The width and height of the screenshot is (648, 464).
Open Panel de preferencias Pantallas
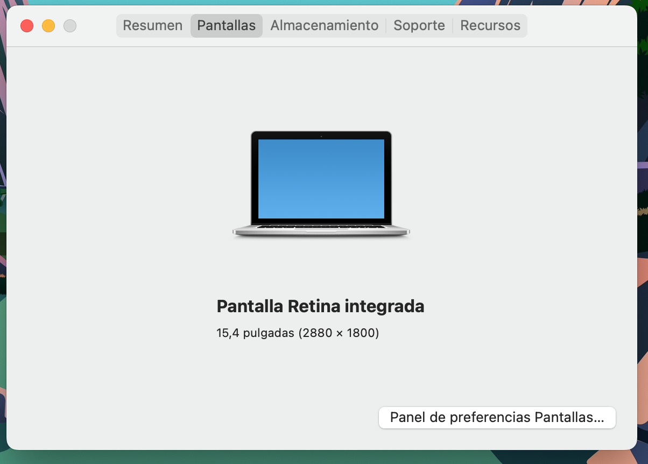click(497, 418)
